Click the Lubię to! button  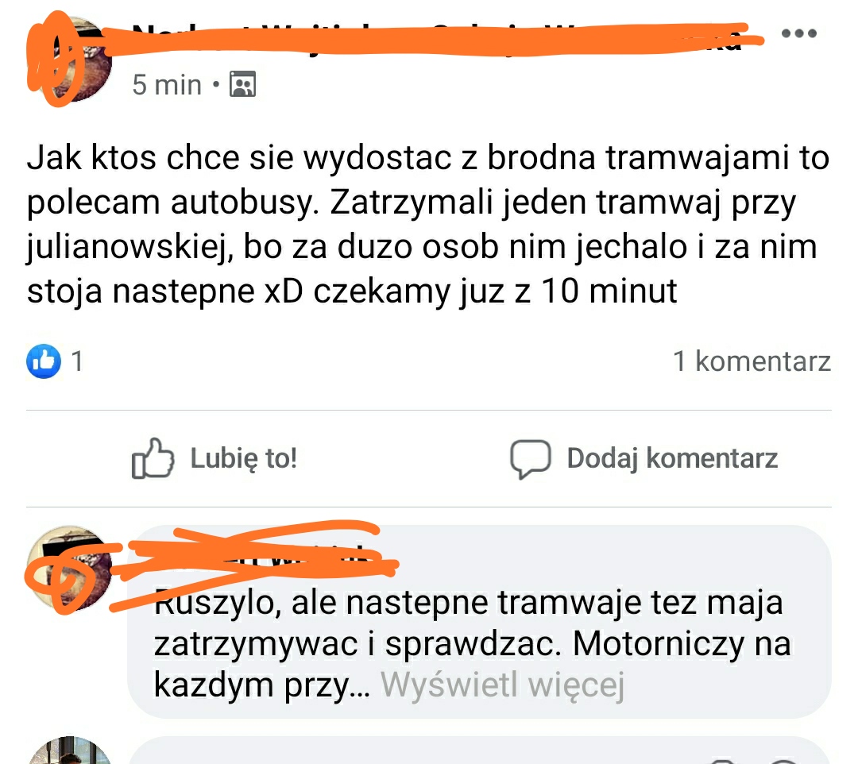pyautogui.click(x=214, y=458)
